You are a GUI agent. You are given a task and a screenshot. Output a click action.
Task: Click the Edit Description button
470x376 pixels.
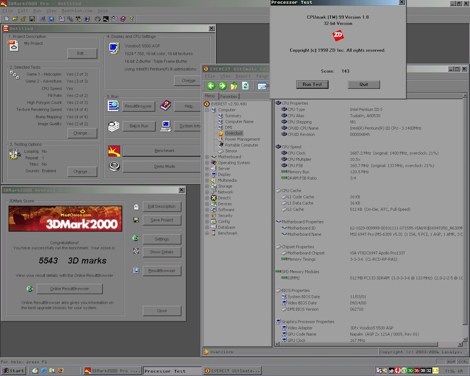click(162, 207)
